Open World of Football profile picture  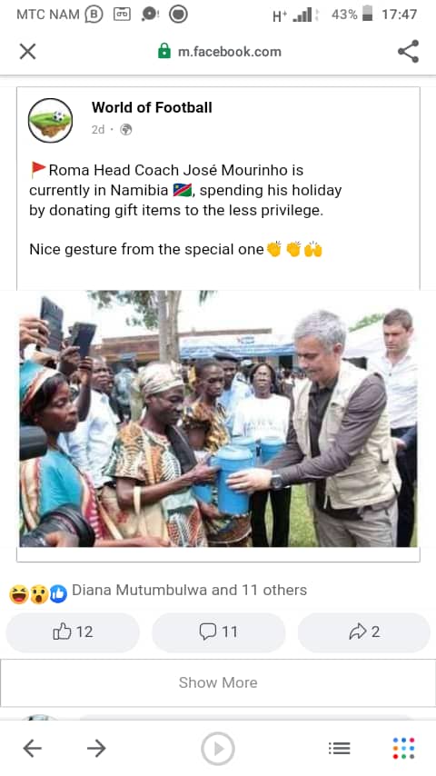pyautogui.click(x=51, y=120)
